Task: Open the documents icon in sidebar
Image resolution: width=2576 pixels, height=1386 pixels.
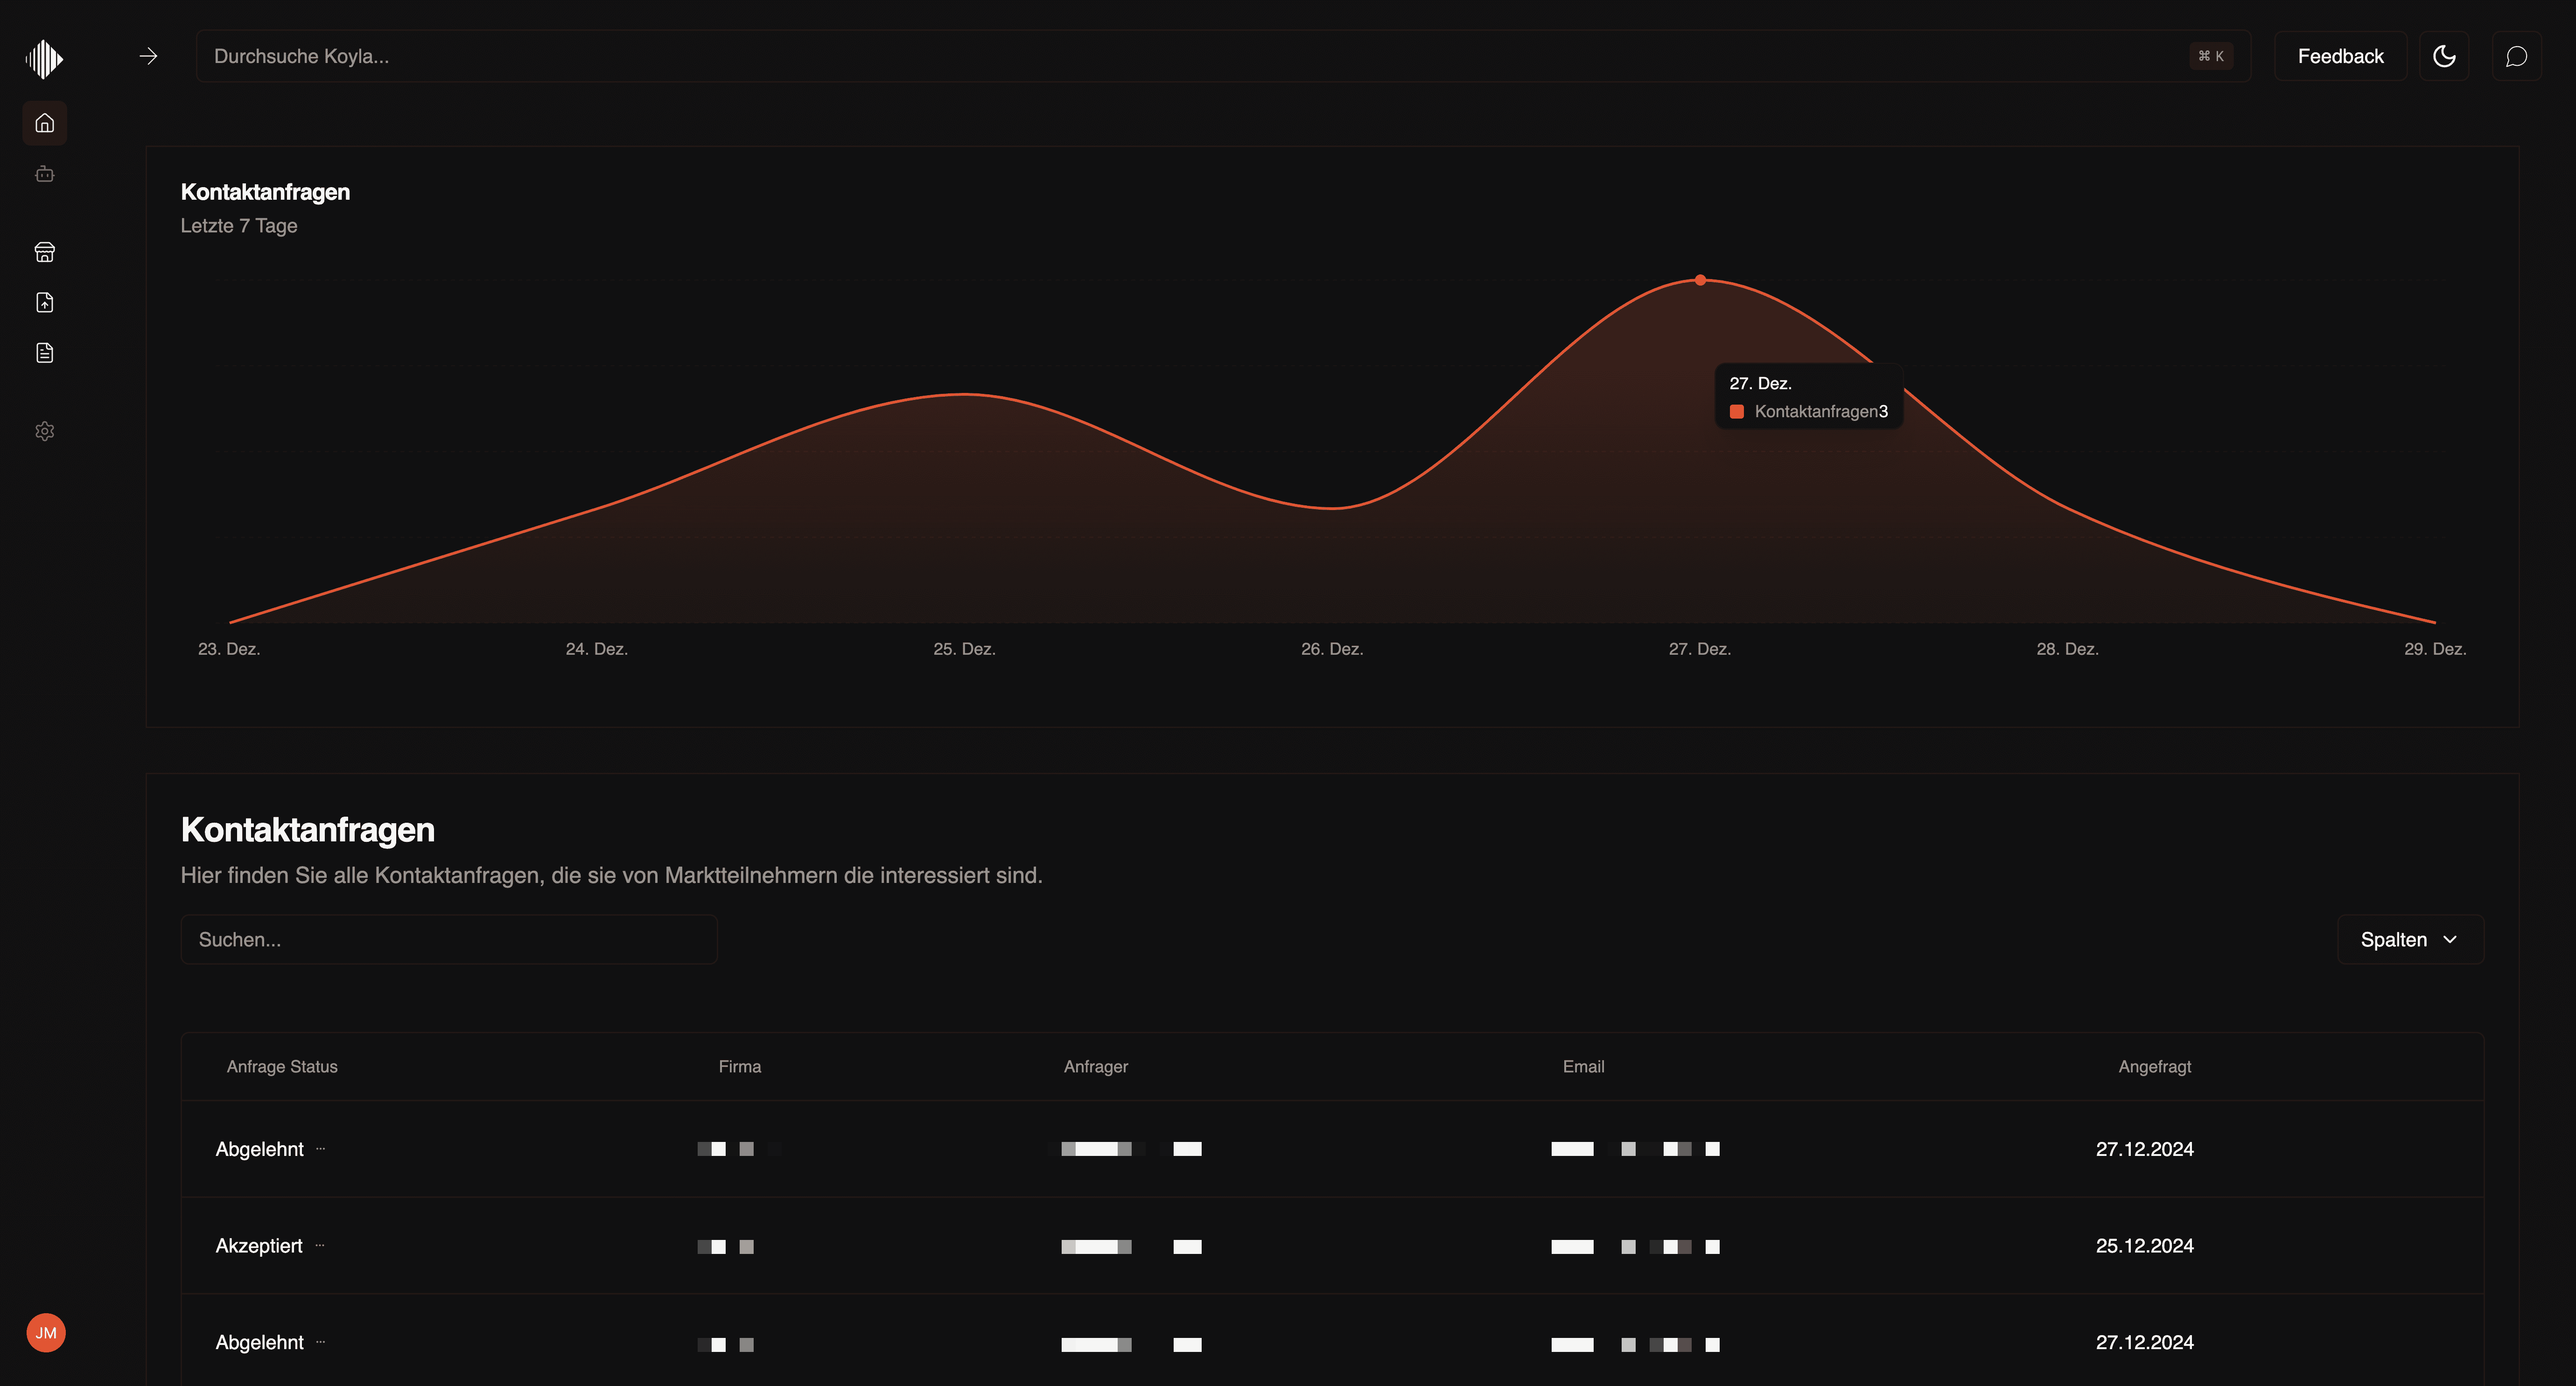Action: 44,352
